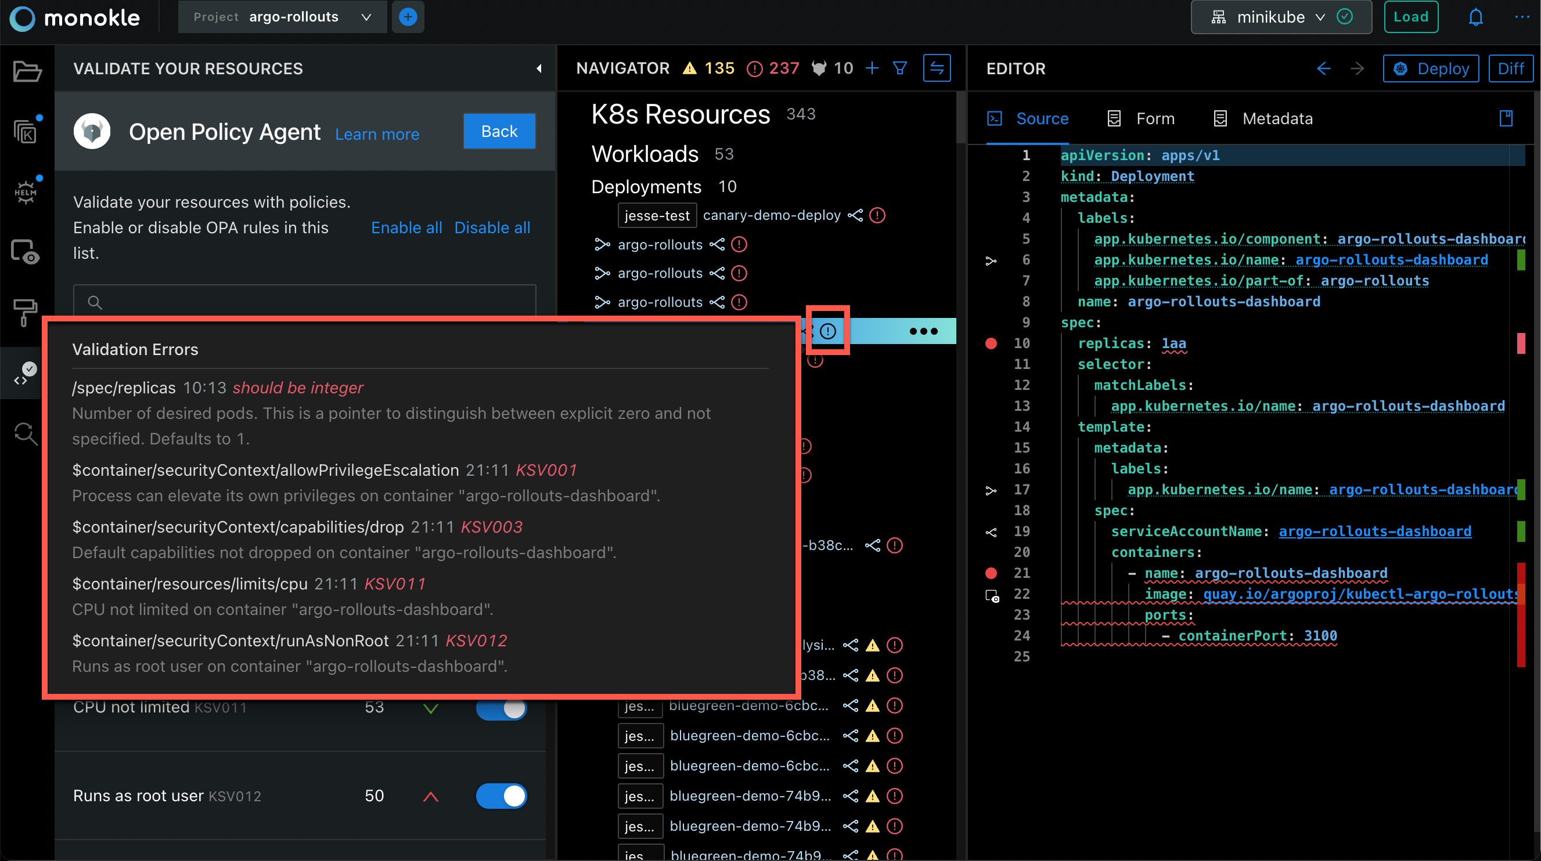The image size is (1541, 861).
Task: Click the KSV001 error code in popup
Action: click(546, 470)
